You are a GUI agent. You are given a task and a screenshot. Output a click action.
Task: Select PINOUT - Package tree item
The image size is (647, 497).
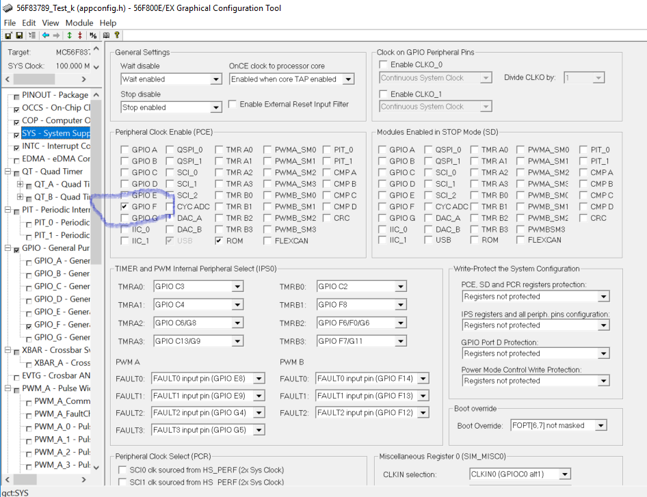click(55, 95)
